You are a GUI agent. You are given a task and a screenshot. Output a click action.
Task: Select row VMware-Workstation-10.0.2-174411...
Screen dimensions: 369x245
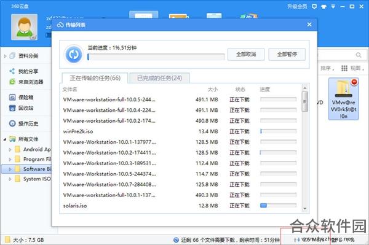(x=180, y=153)
